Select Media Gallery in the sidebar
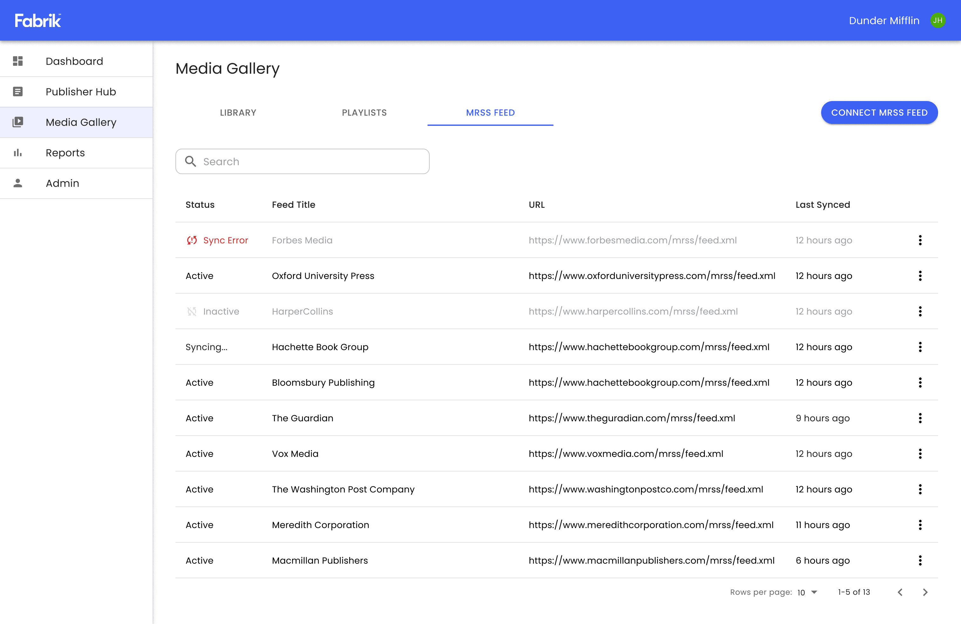 click(76, 122)
